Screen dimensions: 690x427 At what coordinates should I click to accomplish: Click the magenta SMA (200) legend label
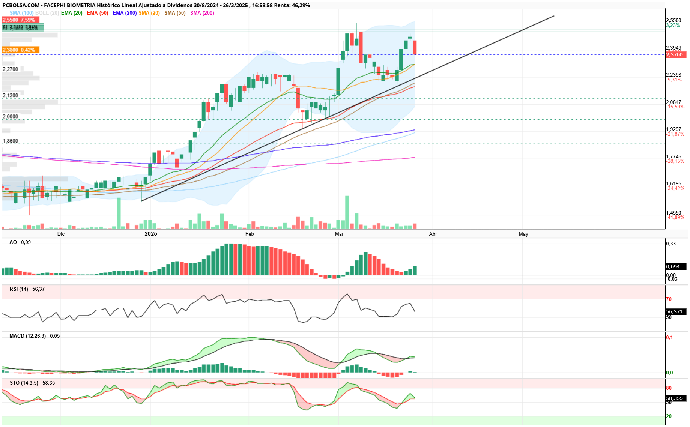pos(202,13)
